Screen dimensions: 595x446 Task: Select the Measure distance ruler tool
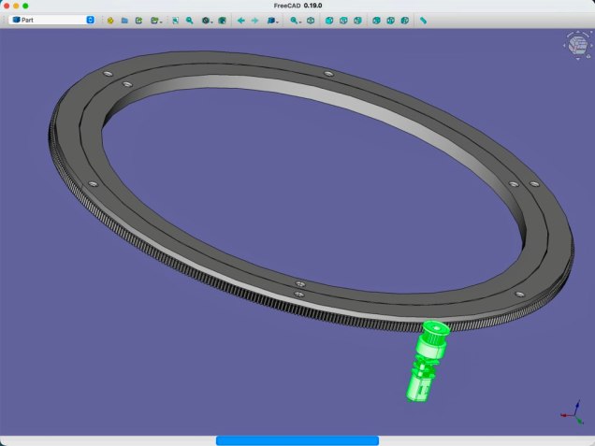point(423,20)
